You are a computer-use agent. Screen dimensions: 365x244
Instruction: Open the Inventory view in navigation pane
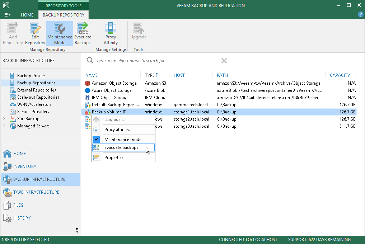[x=24, y=166]
